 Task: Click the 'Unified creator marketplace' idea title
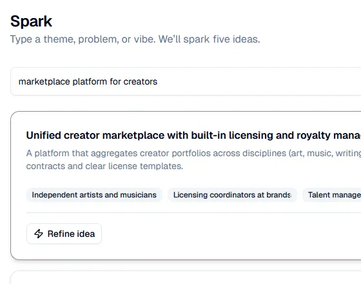point(193,136)
